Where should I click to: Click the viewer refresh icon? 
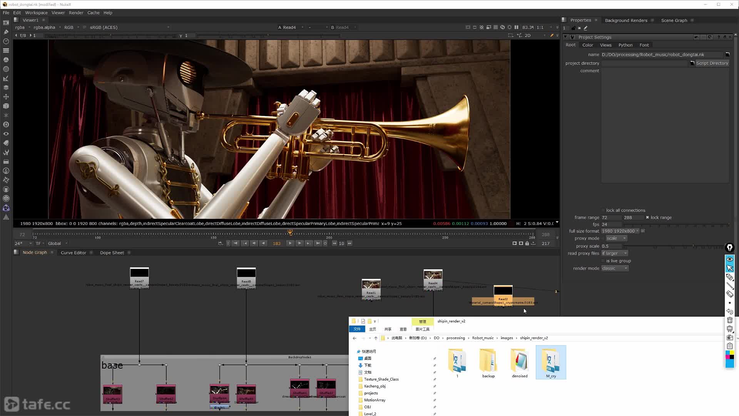[x=502, y=27]
